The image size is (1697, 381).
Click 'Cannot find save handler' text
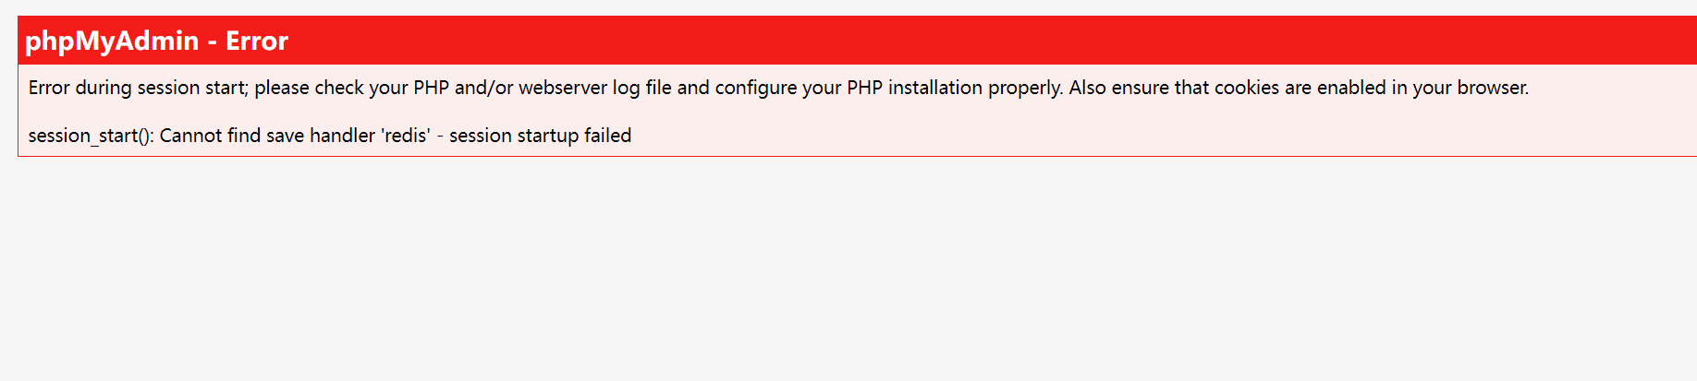point(267,136)
